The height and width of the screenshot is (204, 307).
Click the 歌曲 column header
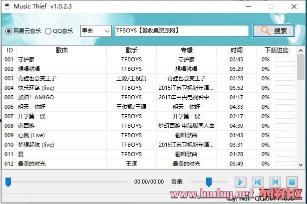pyautogui.click(x=62, y=50)
